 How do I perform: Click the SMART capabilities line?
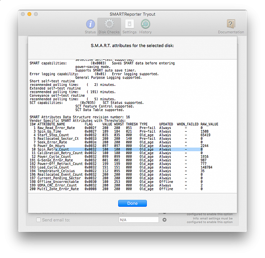(102, 63)
